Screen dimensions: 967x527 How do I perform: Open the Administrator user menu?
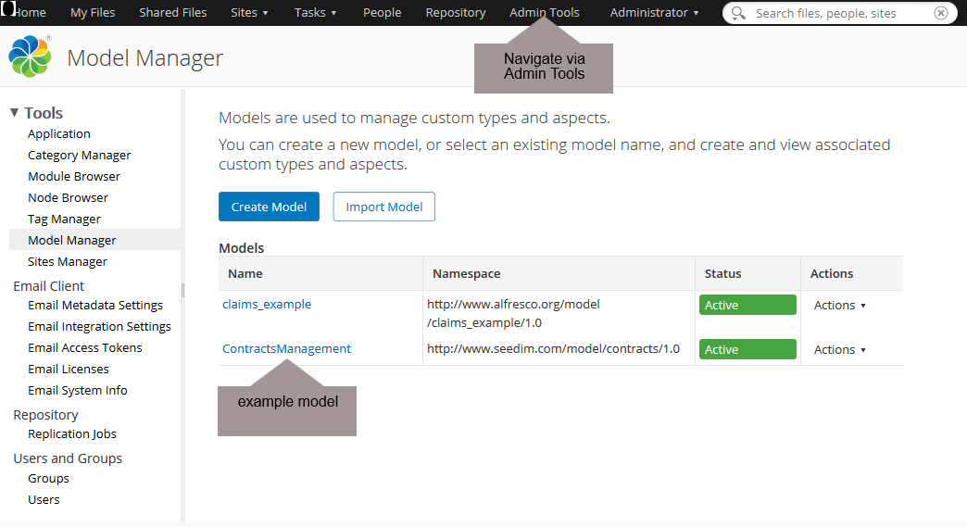tap(654, 12)
